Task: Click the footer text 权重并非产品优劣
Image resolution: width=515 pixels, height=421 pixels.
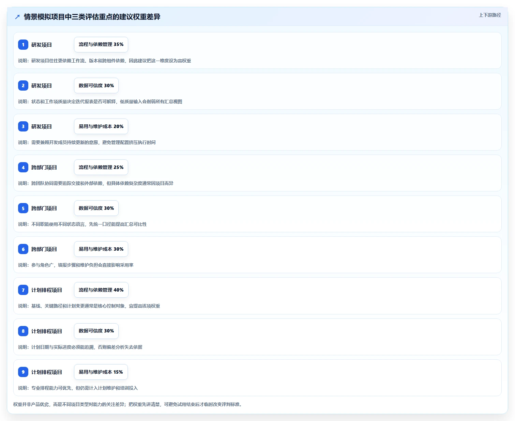Action: pyautogui.click(x=128, y=404)
